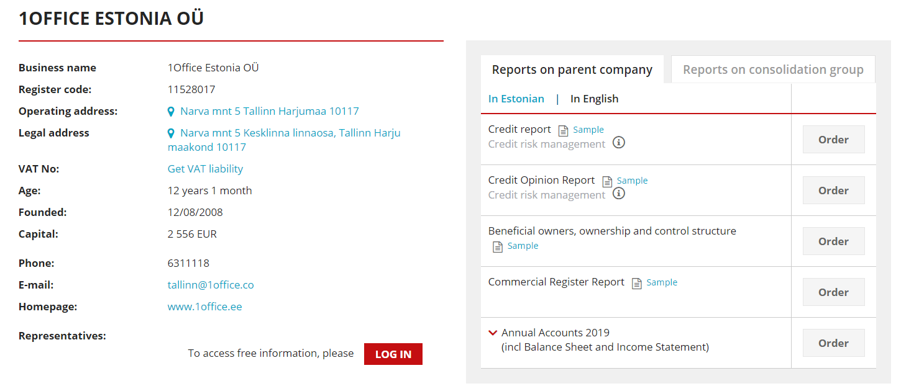Visit the www.1office.ee homepage link
The image size is (901, 386).
204,307
